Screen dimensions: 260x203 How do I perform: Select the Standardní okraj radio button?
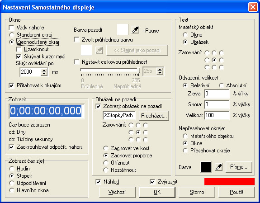11,35
